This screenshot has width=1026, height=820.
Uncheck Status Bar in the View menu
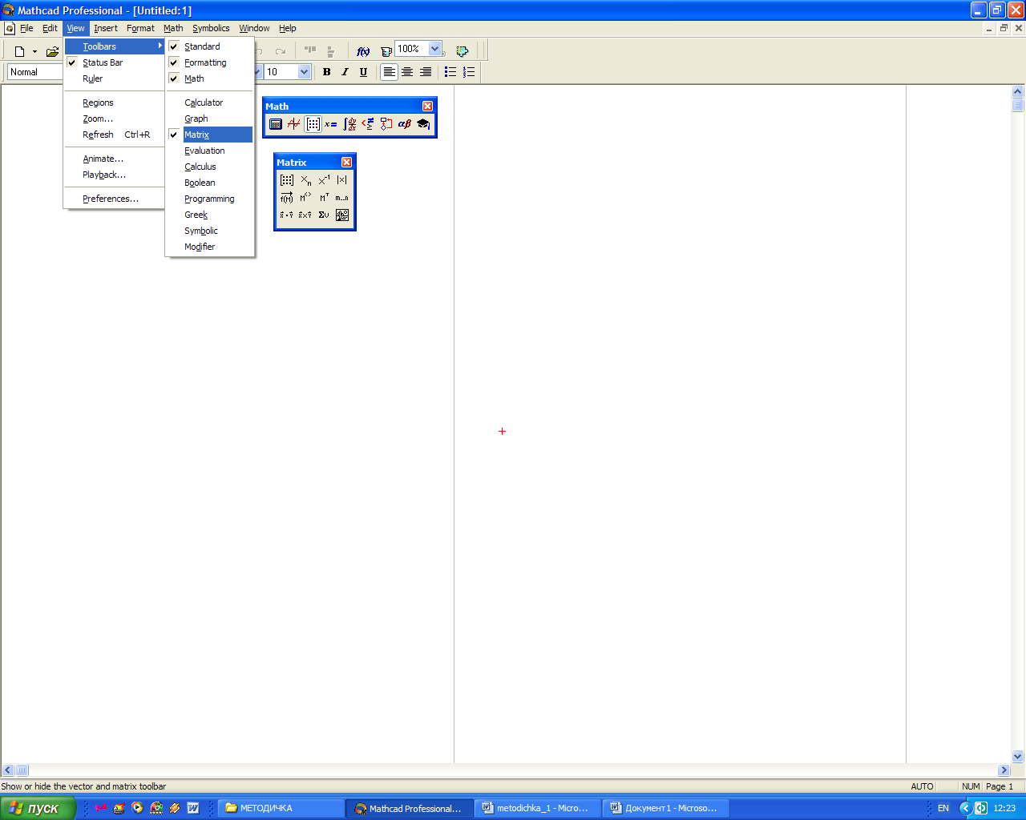[x=114, y=62]
